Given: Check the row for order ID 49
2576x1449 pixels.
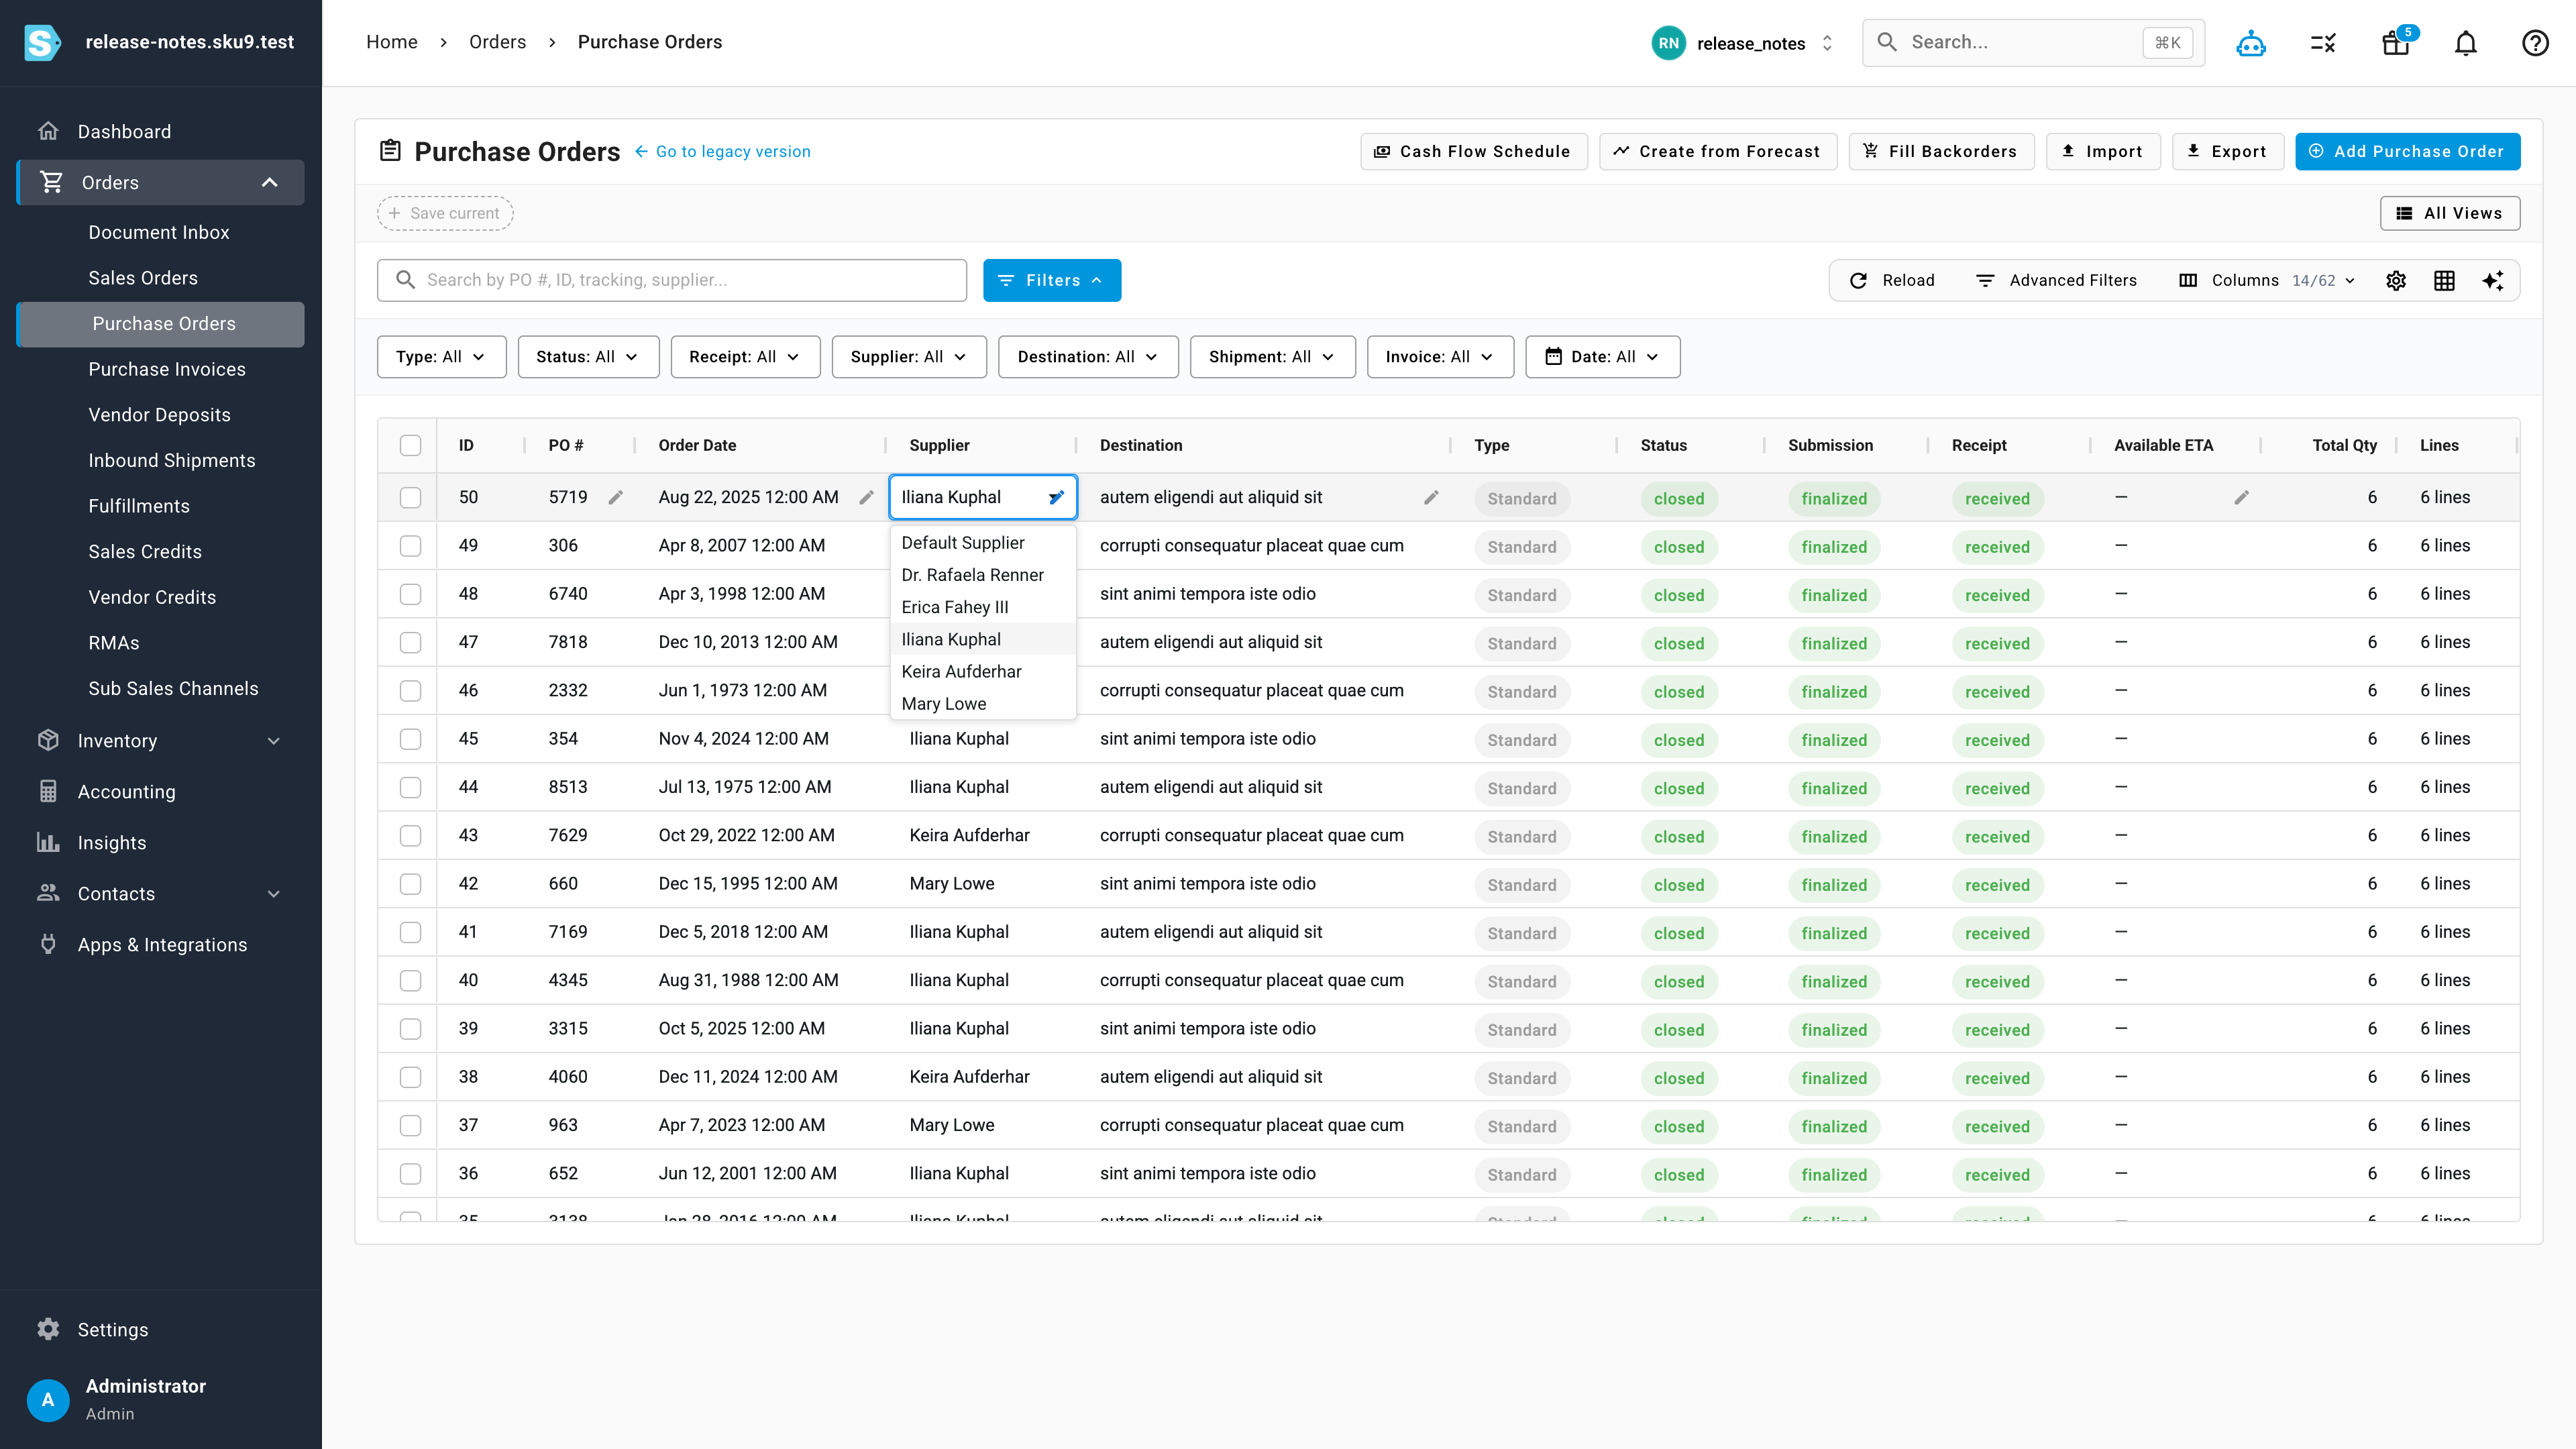Looking at the screenshot, I should [411, 546].
